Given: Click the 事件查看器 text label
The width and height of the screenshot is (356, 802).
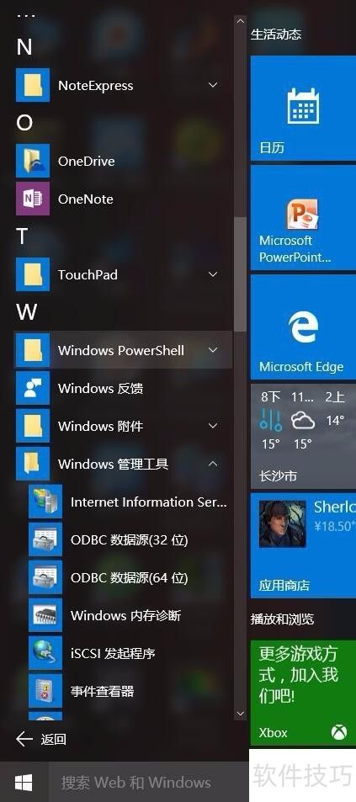Looking at the screenshot, I should coord(103,691).
